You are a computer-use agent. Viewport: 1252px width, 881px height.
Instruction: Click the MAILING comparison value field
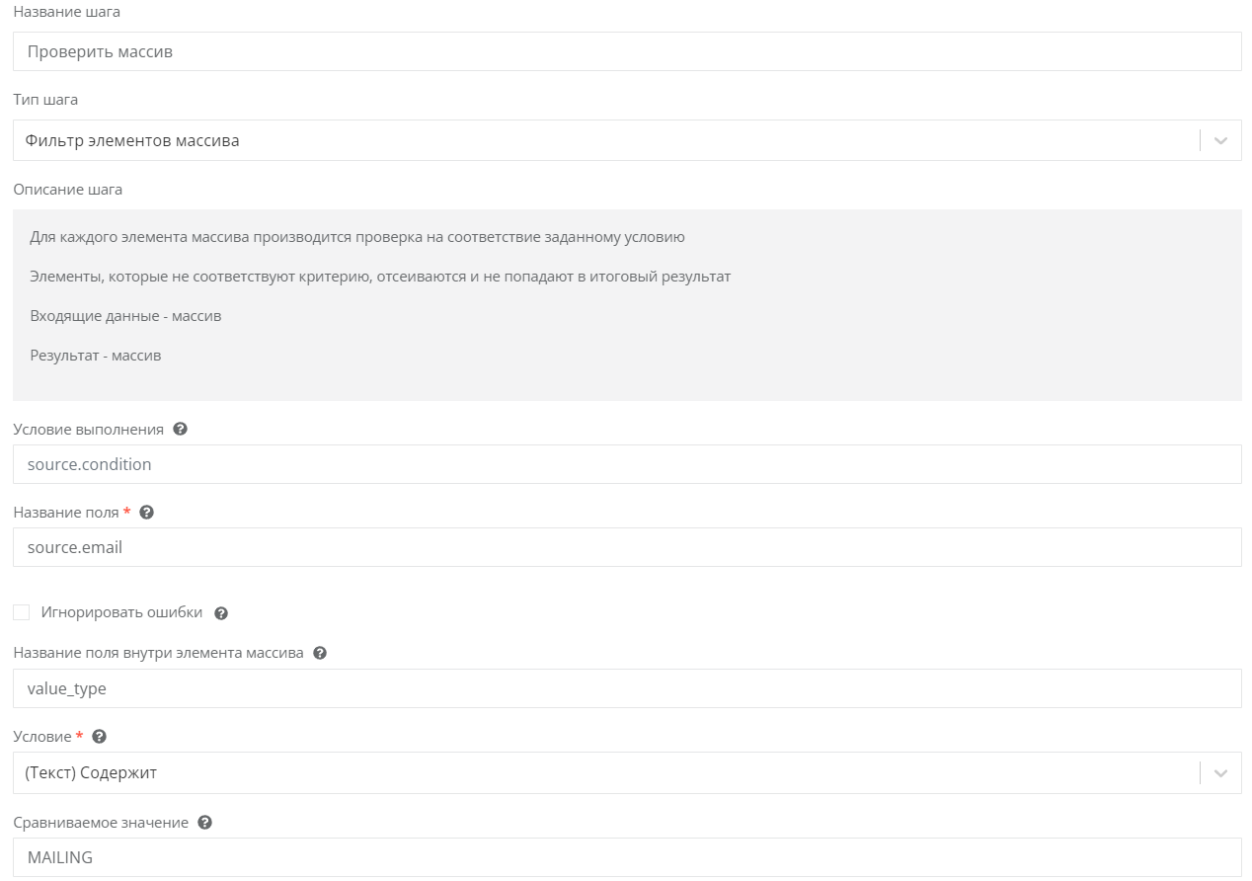click(626, 857)
